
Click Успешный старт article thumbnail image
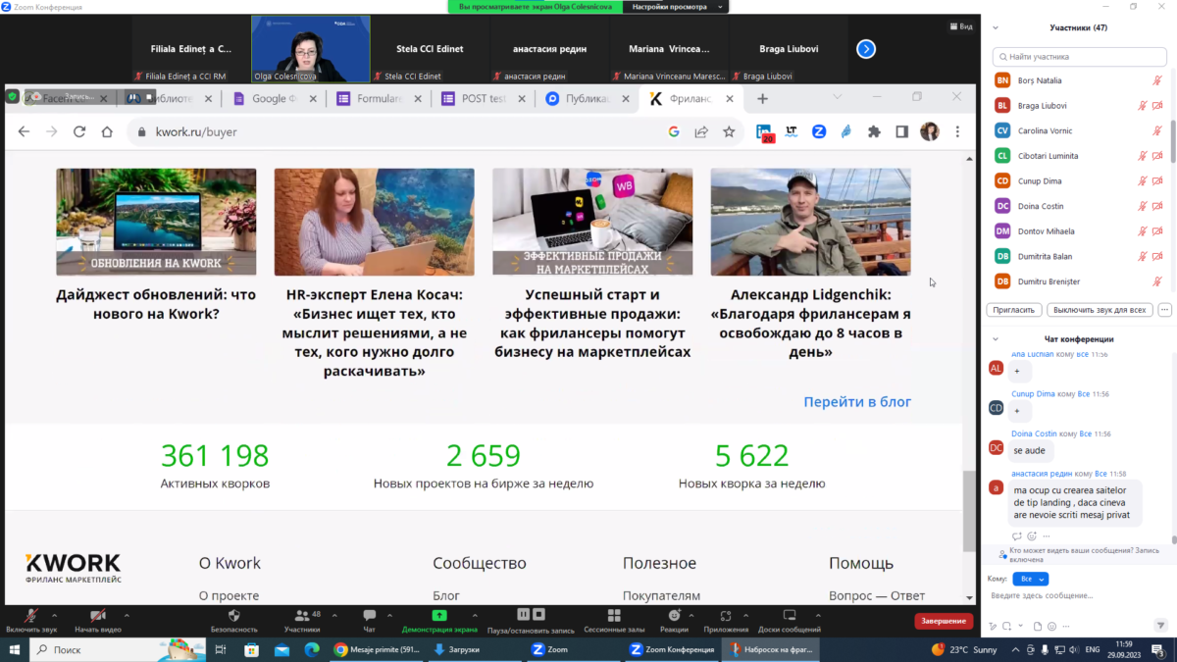[x=592, y=222]
